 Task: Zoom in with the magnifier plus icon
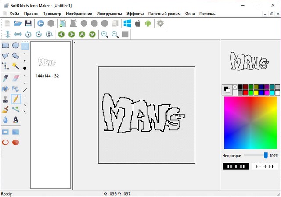[104, 34]
